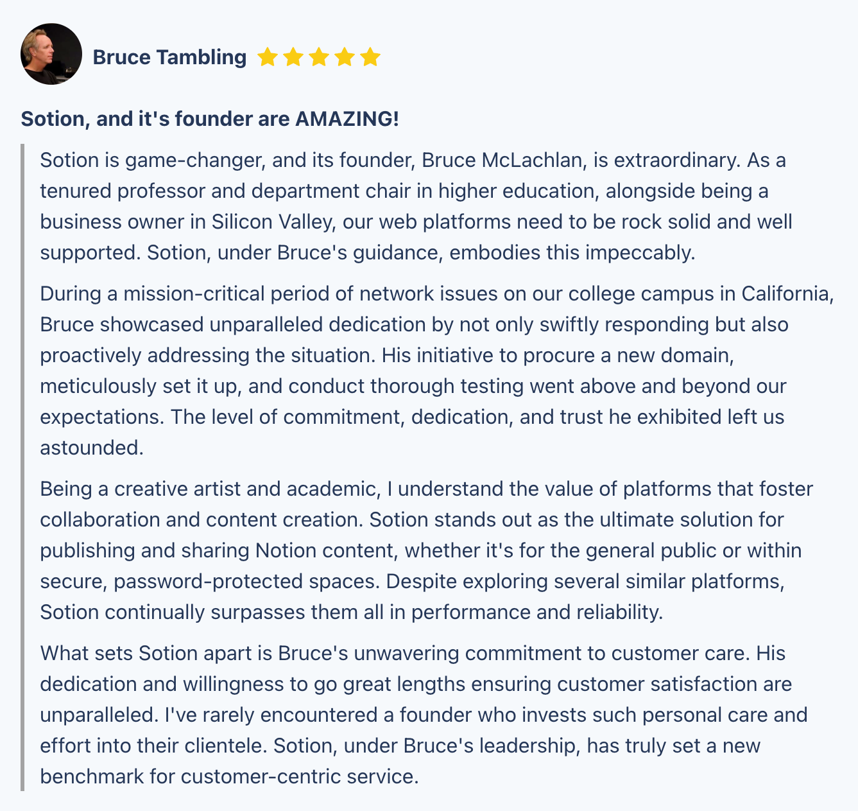Click the word 'California' in the second paragraph
Viewport: 858px width, 811px height.
click(787, 293)
